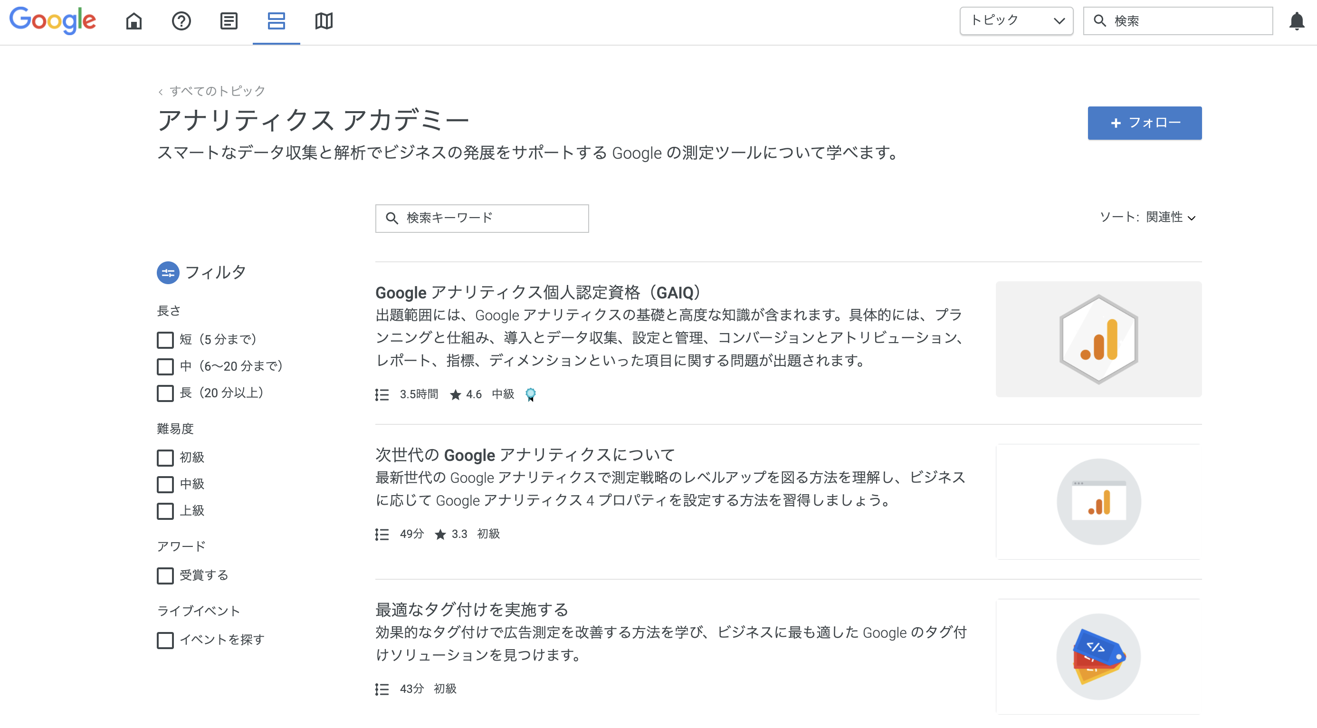1317x728 pixels.
Task: Open 次世代の Google アナリティクスについて course
Action: point(525,454)
